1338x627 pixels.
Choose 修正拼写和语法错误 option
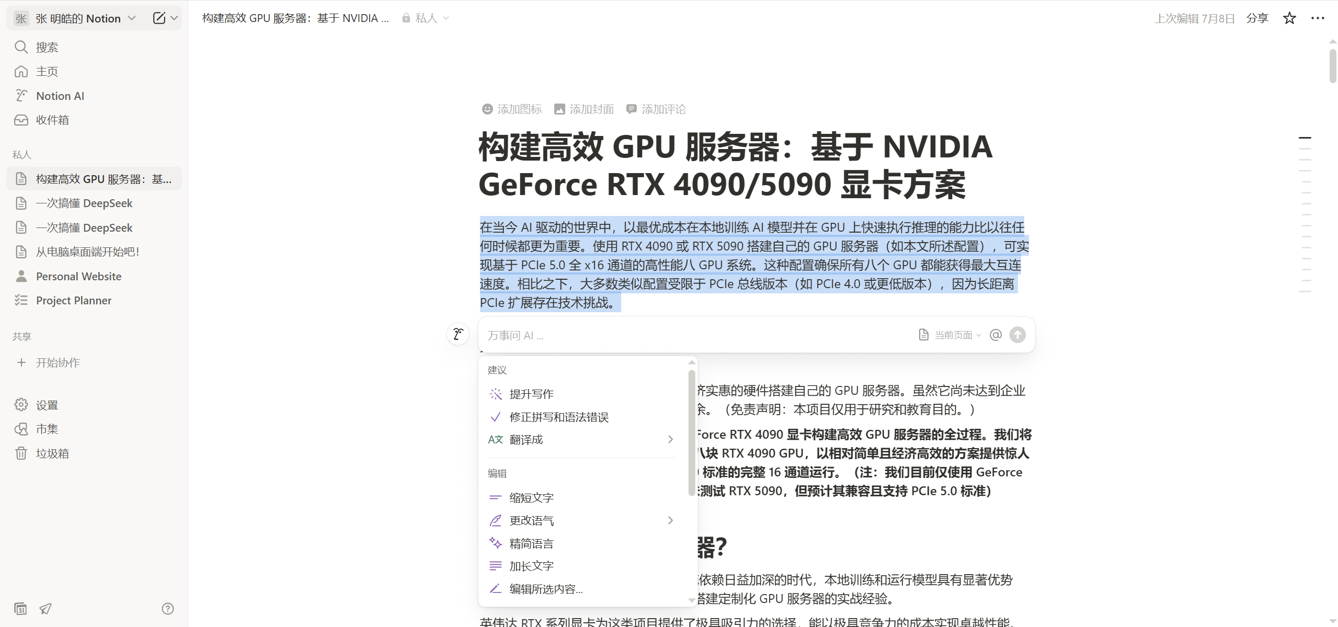coord(558,417)
